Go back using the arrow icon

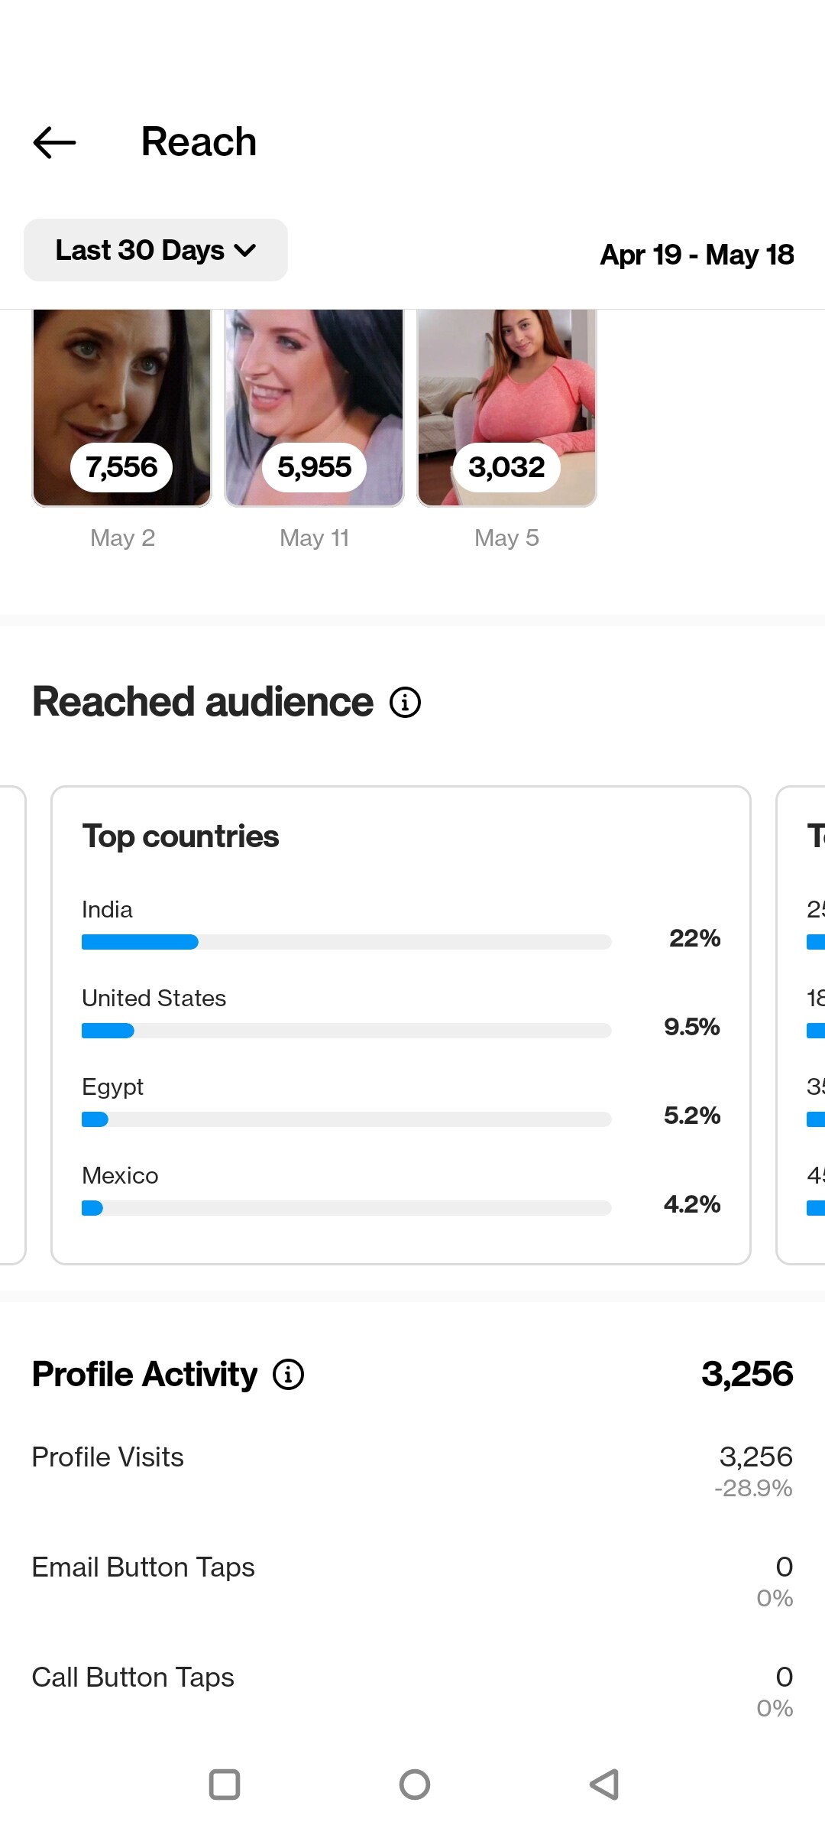(x=54, y=142)
